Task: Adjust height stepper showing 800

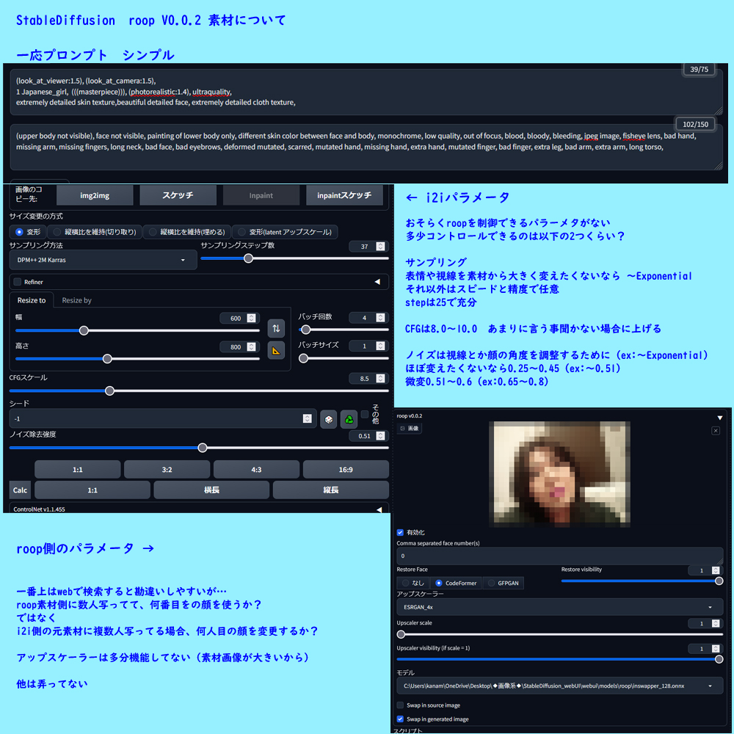Action: 251,347
